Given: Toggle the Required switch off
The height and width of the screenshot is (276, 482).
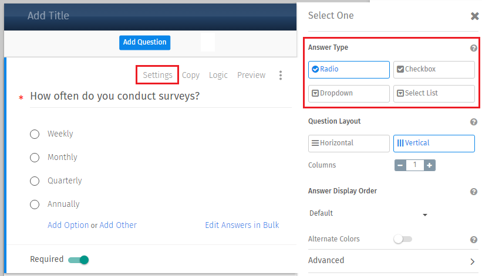Looking at the screenshot, I should tap(79, 260).
